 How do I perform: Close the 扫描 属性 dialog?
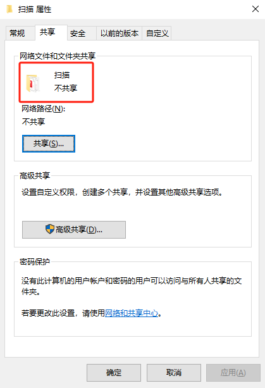tap(256, 9)
